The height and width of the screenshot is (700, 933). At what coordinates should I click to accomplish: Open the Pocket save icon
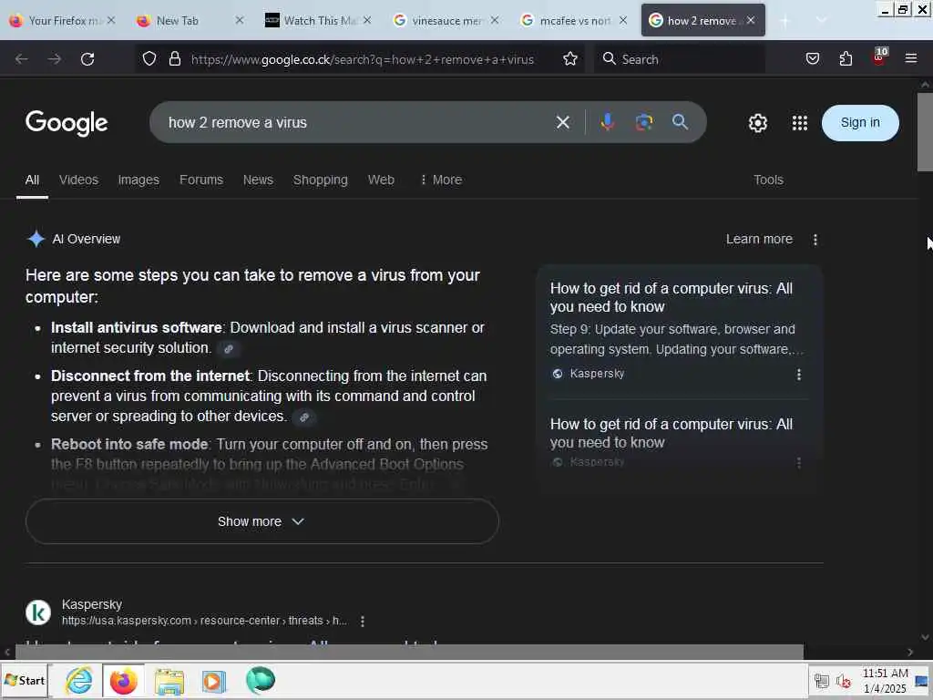(812, 58)
